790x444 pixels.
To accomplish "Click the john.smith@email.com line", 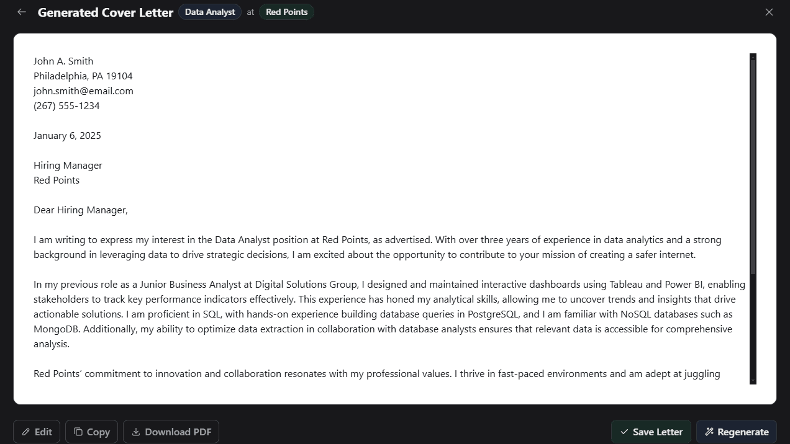I will 83,91.
